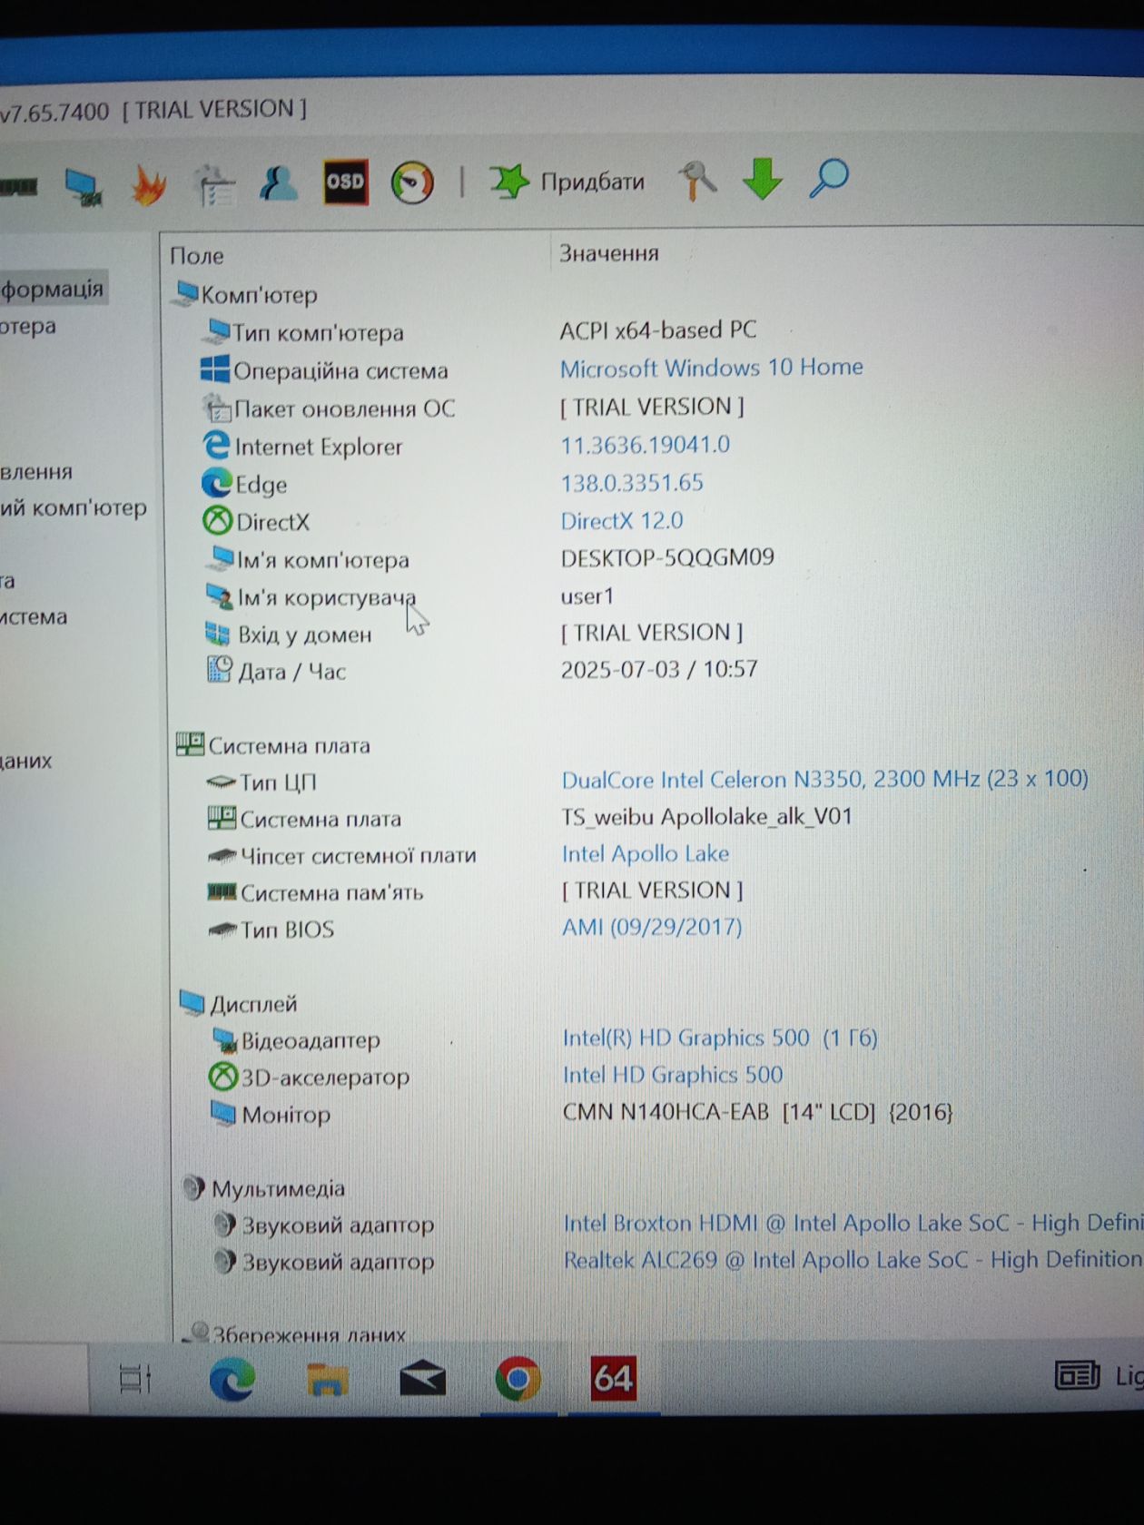Open preferences with the wrench icon
The image size is (1144, 1525).
(696, 179)
